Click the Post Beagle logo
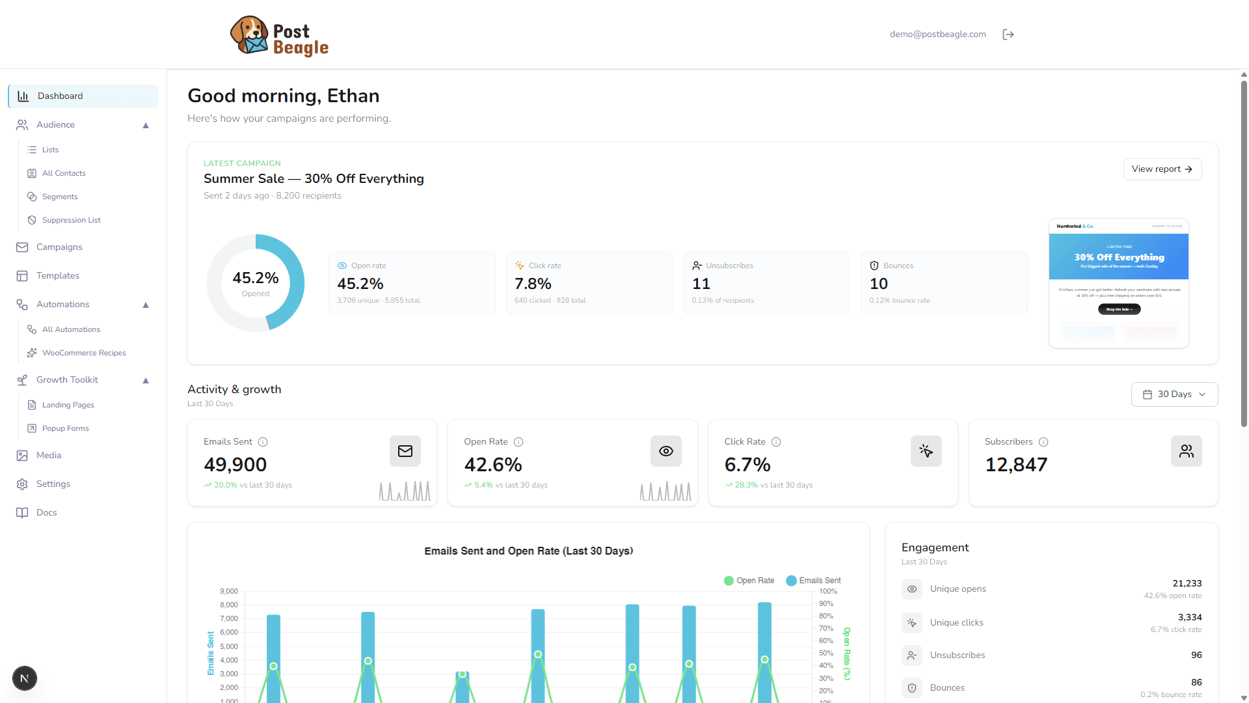The width and height of the screenshot is (1249, 703). [280, 36]
